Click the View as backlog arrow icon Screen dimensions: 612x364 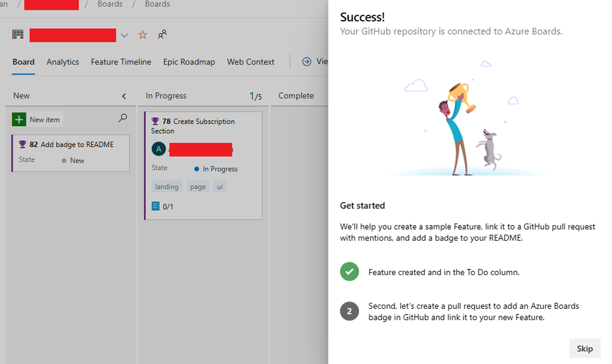(x=307, y=62)
